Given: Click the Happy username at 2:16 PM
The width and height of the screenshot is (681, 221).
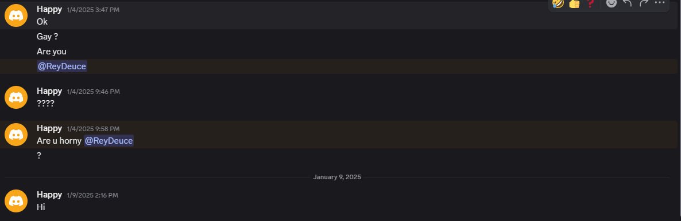Looking at the screenshot, I should coord(49,195).
